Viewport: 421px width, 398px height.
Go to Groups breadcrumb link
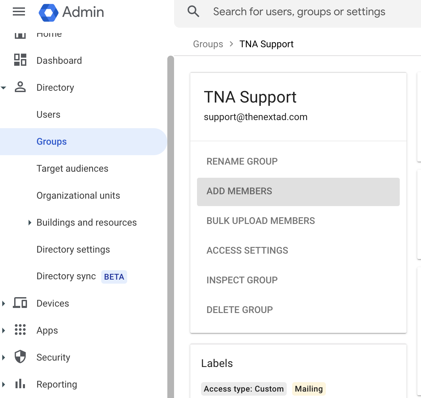click(x=208, y=44)
